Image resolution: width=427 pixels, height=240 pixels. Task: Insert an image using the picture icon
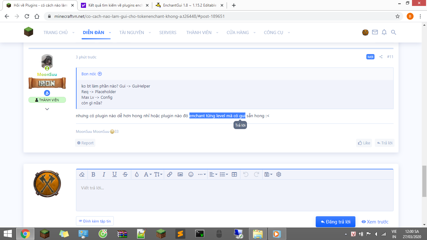tap(180, 174)
